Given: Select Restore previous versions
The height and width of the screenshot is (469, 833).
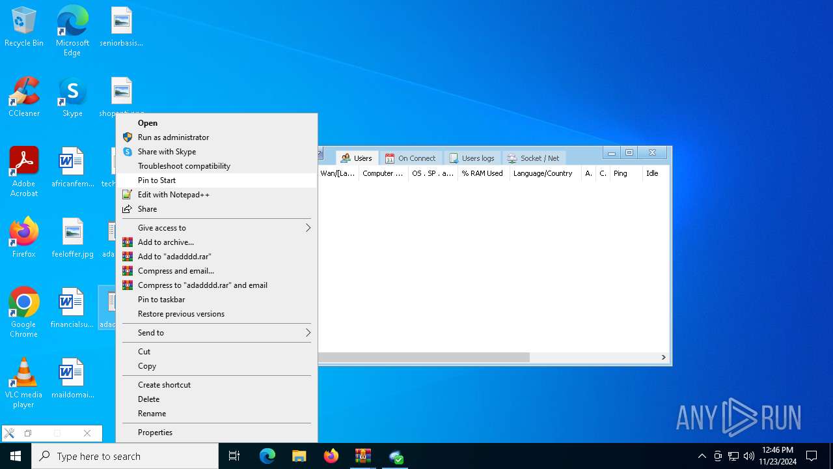Looking at the screenshot, I should pos(217,314).
